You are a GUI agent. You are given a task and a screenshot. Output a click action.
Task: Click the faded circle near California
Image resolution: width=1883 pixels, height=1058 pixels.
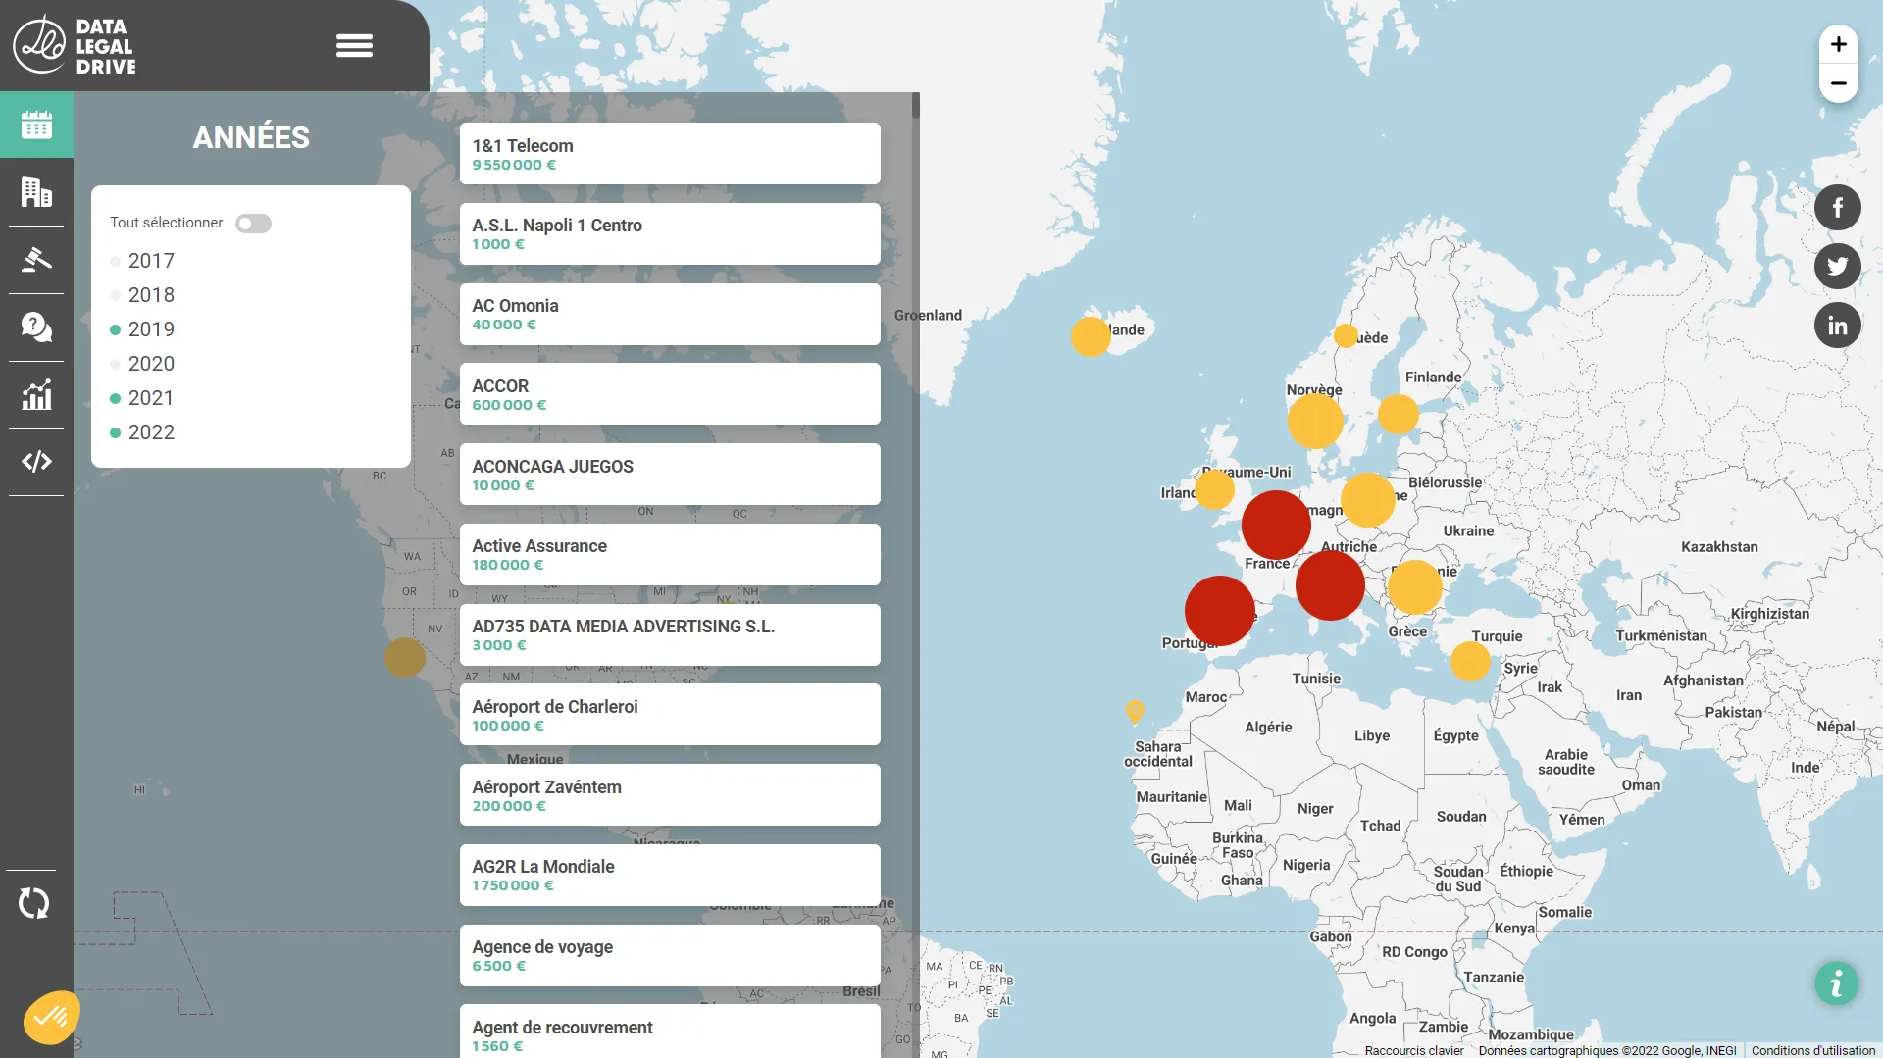pyautogui.click(x=405, y=657)
